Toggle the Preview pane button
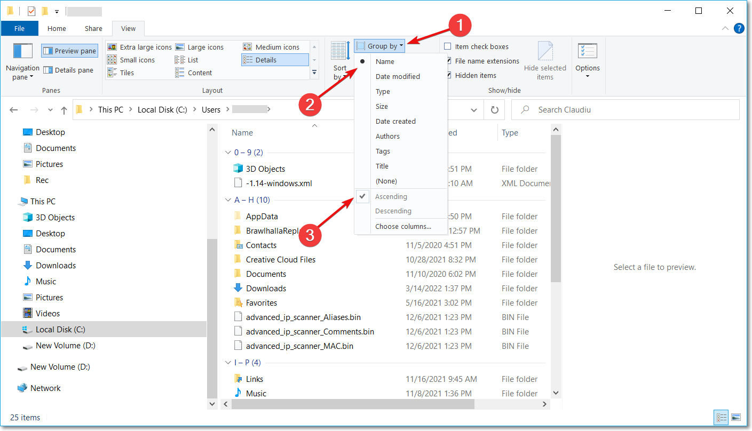The image size is (752, 431). point(70,51)
